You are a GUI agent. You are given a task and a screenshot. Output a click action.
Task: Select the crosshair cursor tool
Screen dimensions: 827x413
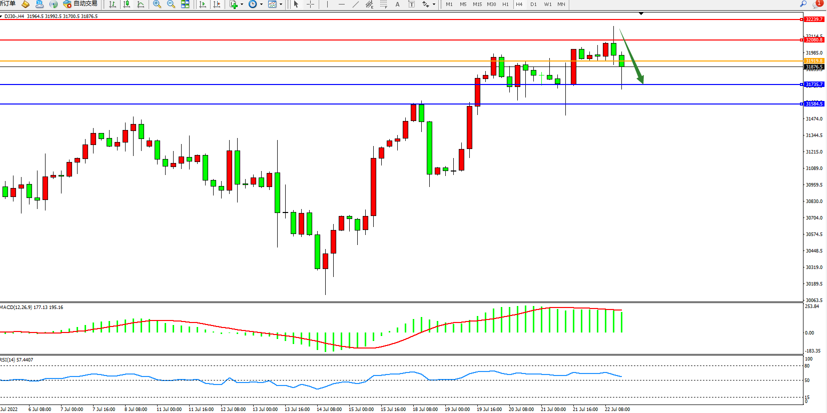click(310, 4)
